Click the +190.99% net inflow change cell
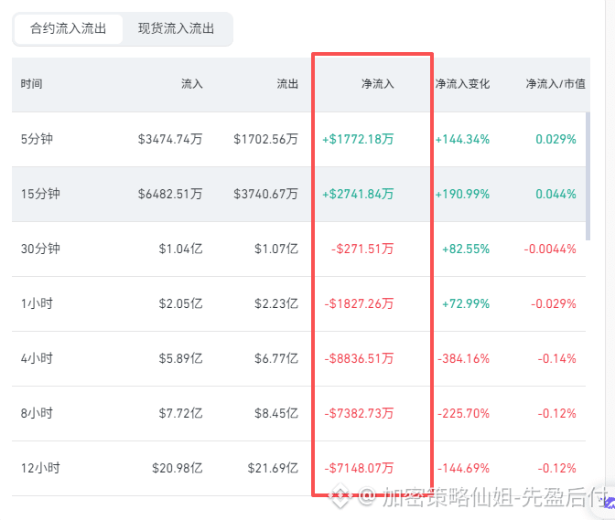The width and height of the screenshot is (615, 520). 462,195
